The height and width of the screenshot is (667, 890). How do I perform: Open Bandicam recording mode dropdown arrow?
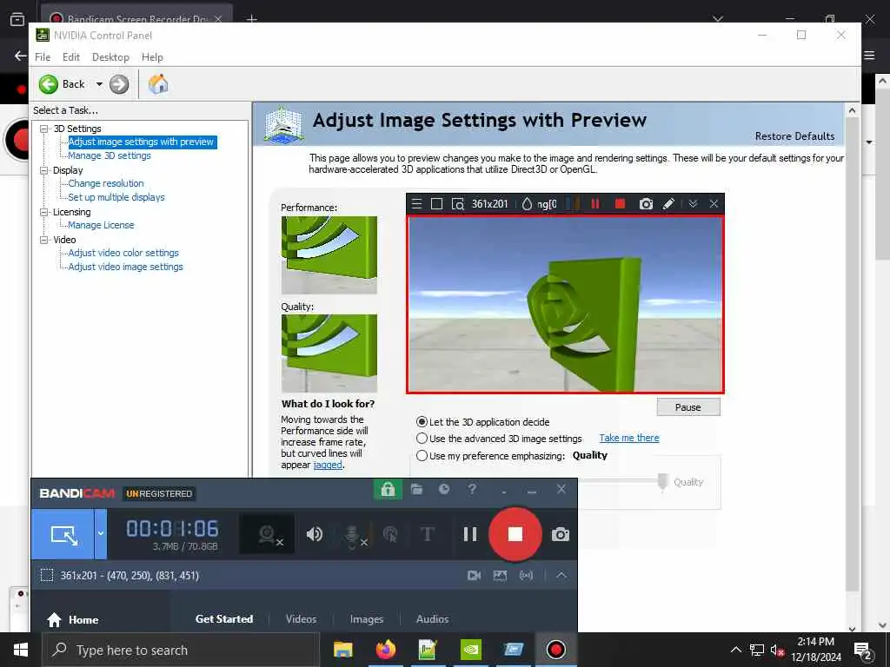101,534
